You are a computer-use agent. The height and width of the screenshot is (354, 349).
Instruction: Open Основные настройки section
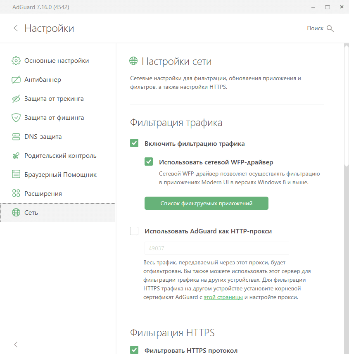58,61
